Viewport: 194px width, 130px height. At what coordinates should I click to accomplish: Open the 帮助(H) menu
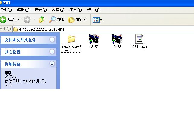tap(93, 10)
